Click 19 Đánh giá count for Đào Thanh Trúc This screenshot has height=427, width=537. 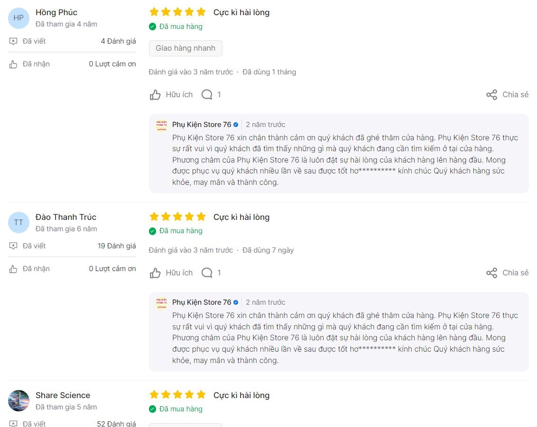117,246
